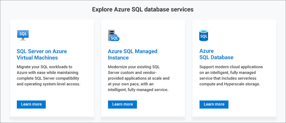Click the "Modernize your existing SQL" description text
The image size is (286, 123).
139,78
